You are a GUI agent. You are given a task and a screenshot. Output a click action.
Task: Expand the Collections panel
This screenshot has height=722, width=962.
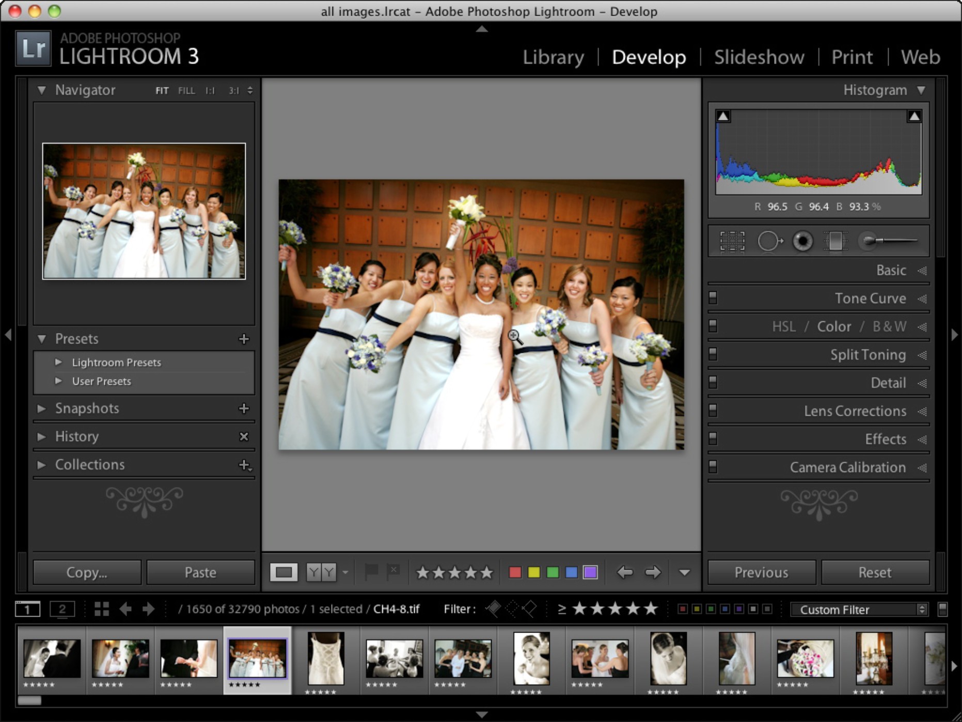[x=41, y=465]
